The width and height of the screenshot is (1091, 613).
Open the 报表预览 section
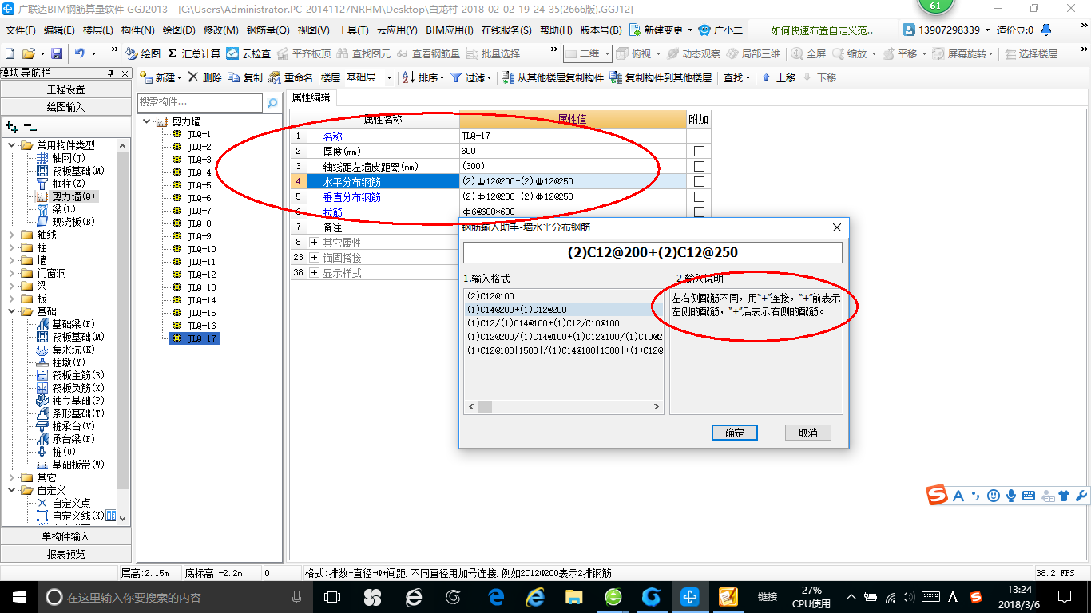65,554
